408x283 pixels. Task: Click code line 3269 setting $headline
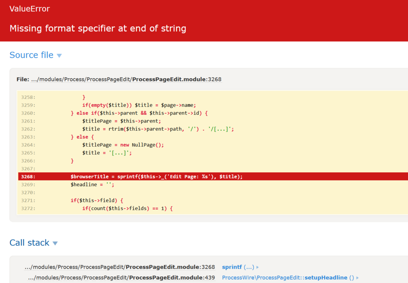pyautogui.click(x=93, y=184)
